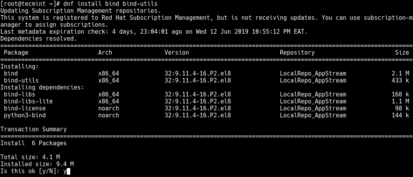Image resolution: width=413 pixels, height=177 pixels.
Task: Select the bind-libs-lite package name
Action: pyautogui.click(x=28, y=101)
